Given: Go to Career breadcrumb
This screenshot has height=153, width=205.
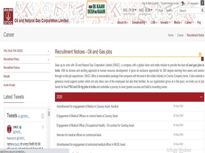Looking at the screenshot, I should click(x=180, y=35).
